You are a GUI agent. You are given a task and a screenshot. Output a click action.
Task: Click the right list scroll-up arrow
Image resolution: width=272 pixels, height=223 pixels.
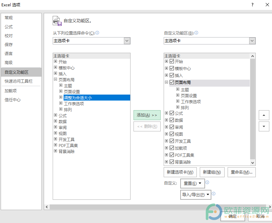click(252, 56)
